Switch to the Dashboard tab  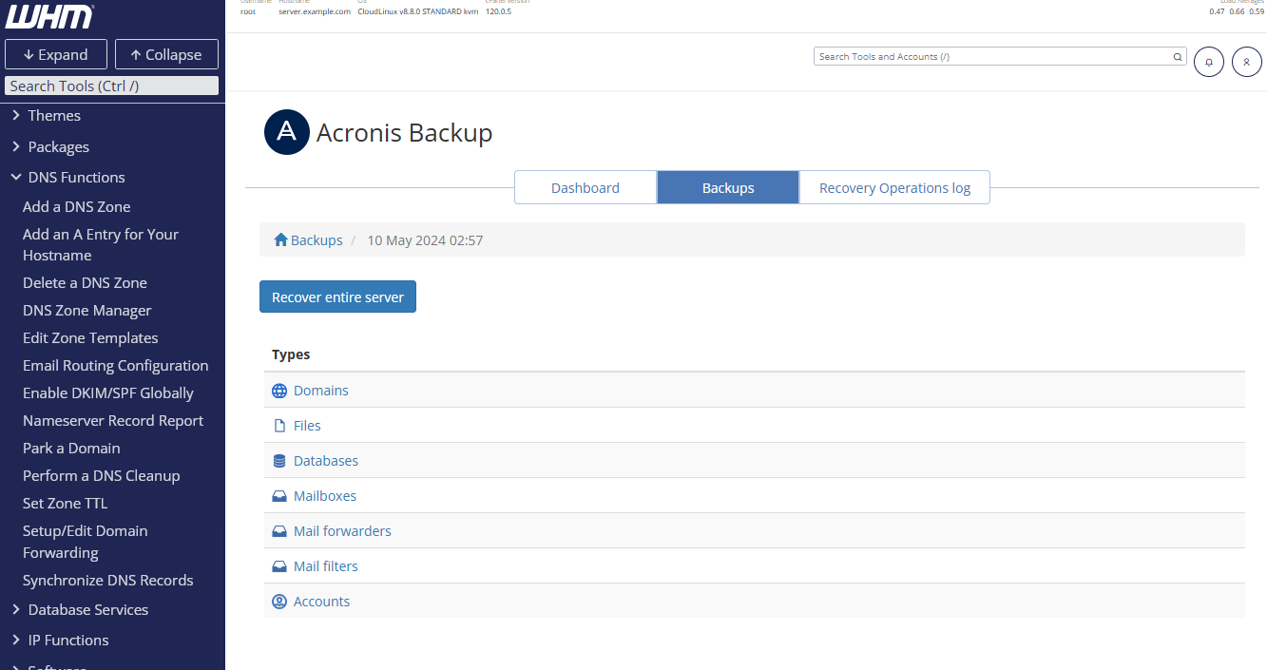click(x=585, y=187)
